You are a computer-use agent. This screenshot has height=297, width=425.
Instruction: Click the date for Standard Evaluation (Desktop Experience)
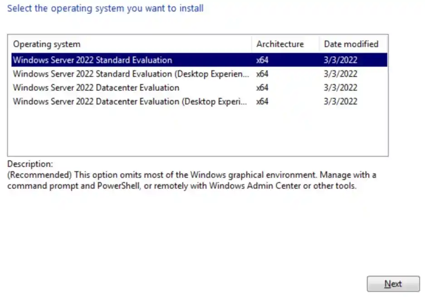click(340, 74)
